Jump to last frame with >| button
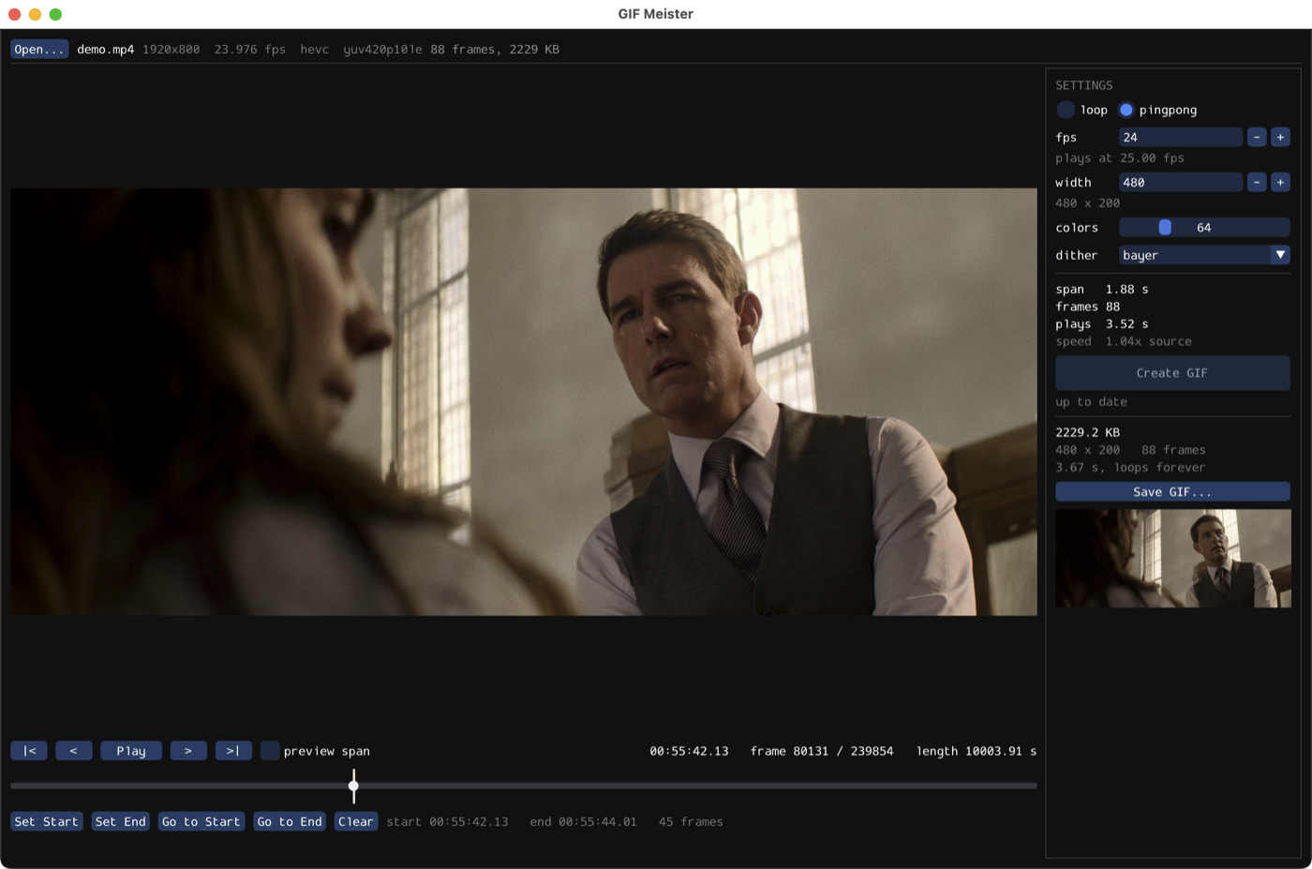1312x869 pixels. (x=233, y=751)
